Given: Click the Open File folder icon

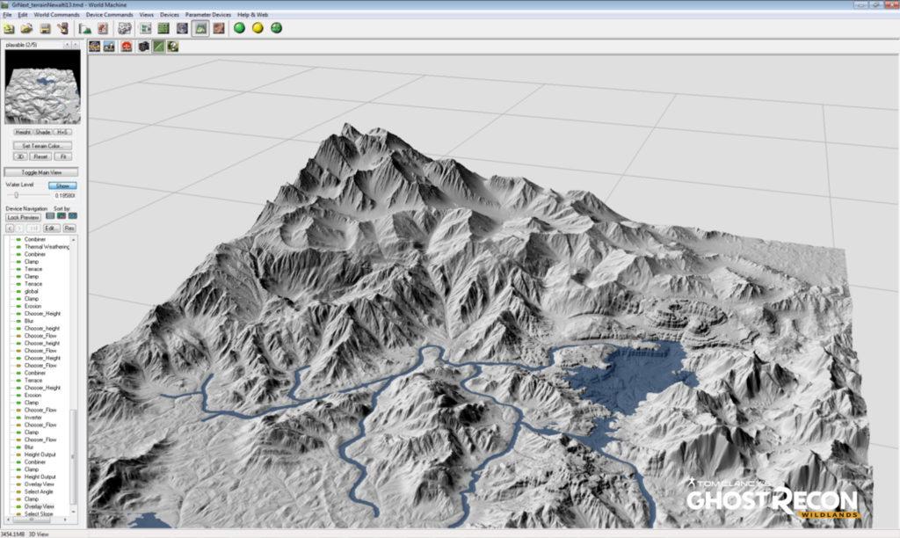Looking at the screenshot, I should 26,28.
